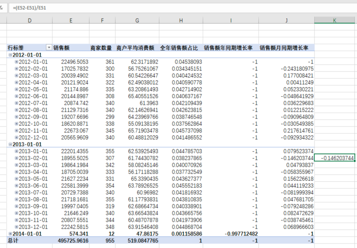The width and height of the screenshot is (357, 248).
Task: Open the 行标签 filter dropdown
Action: [49, 47]
